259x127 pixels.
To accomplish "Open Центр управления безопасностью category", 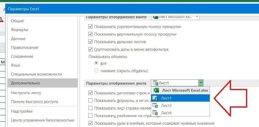I will pyautogui.click(x=43, y=120).
